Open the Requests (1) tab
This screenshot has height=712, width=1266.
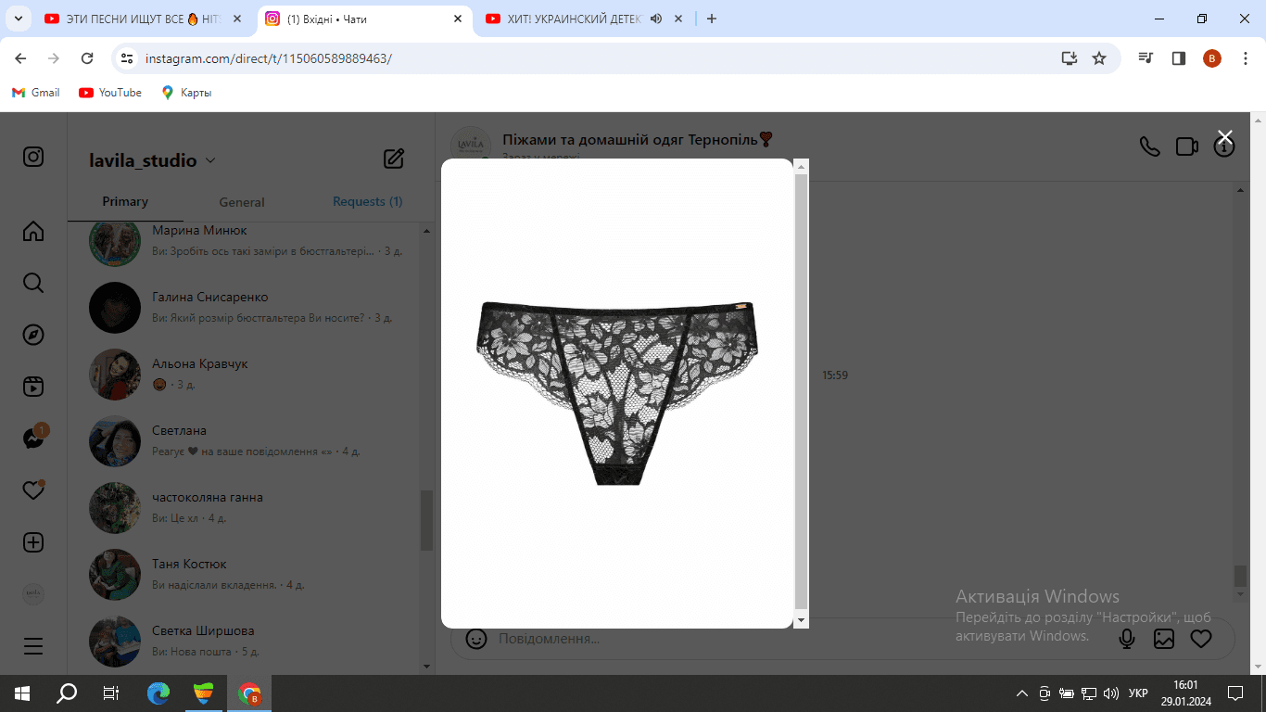[x=368, y=201]
